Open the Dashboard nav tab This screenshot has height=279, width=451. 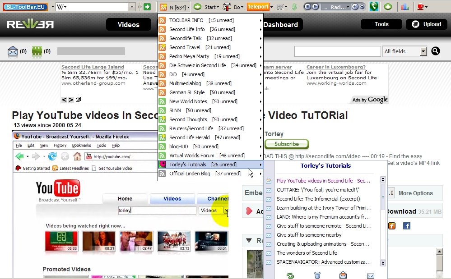click(x=281, y=25)
